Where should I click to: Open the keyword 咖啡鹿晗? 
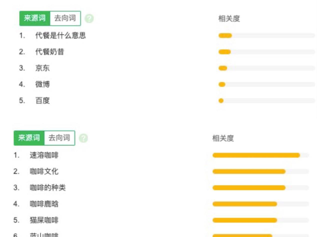[x=44, y=204]
